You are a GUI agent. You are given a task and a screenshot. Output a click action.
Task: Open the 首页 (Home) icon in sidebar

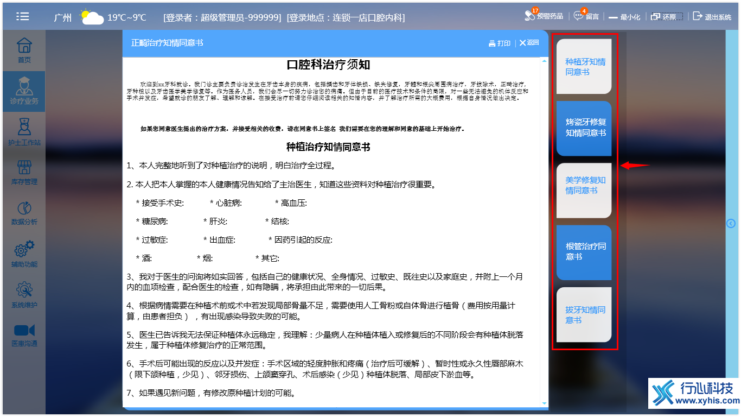23,50
